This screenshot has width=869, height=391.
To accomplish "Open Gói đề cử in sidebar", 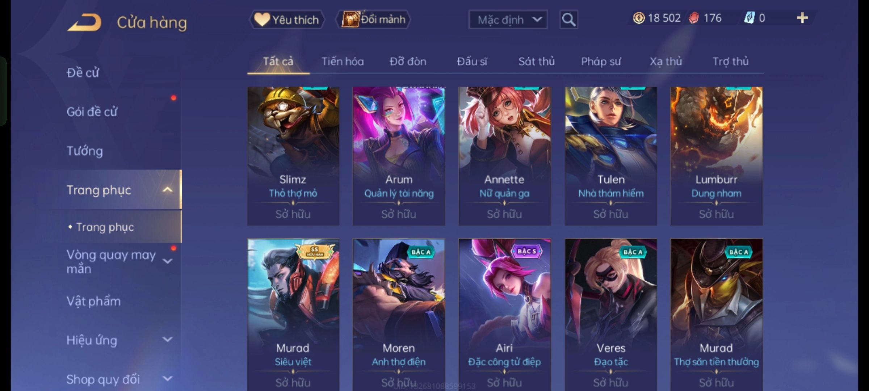I will click(x=92, y=112).
